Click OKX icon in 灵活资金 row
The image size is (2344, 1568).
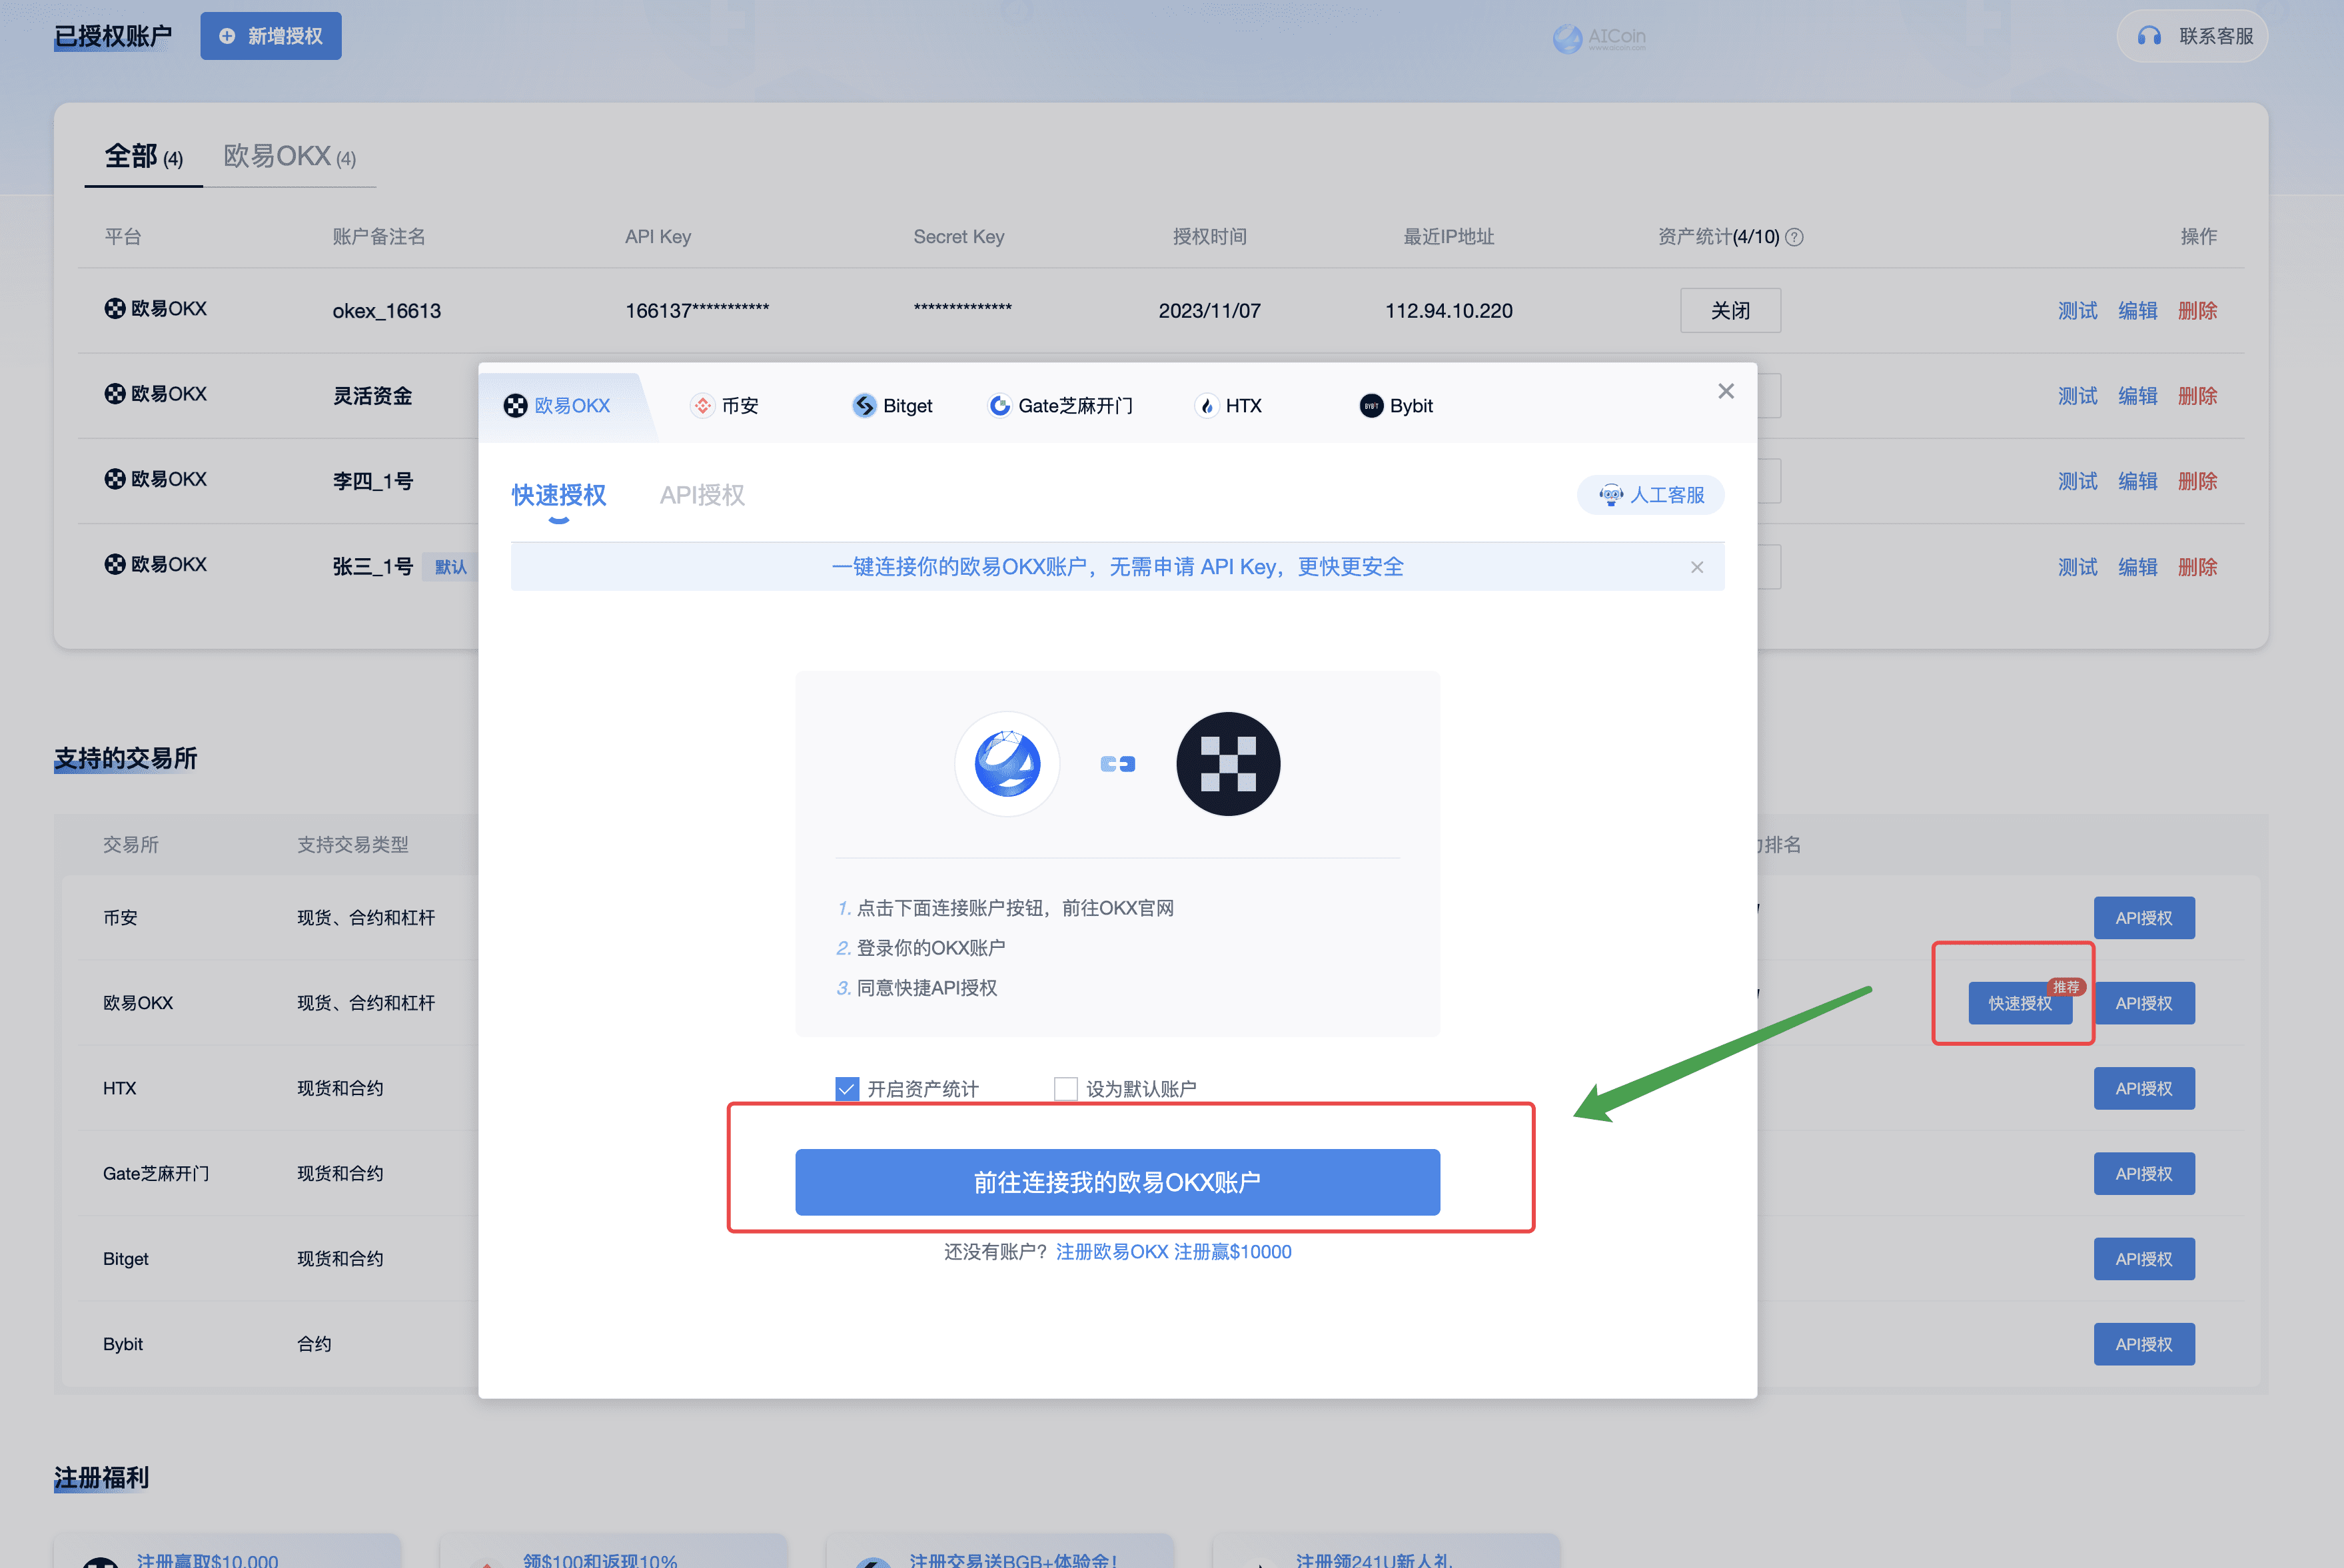[115, 394]
